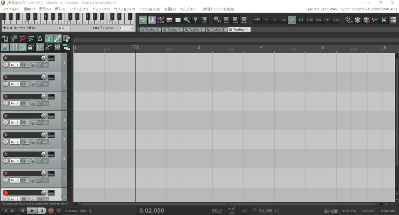Toggle the snap magnet icon

tap(22, 47)
